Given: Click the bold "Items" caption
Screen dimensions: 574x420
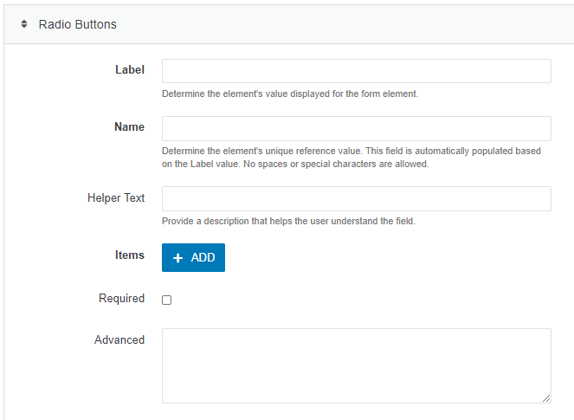Looking at the screenshot, I should point(129,255).
